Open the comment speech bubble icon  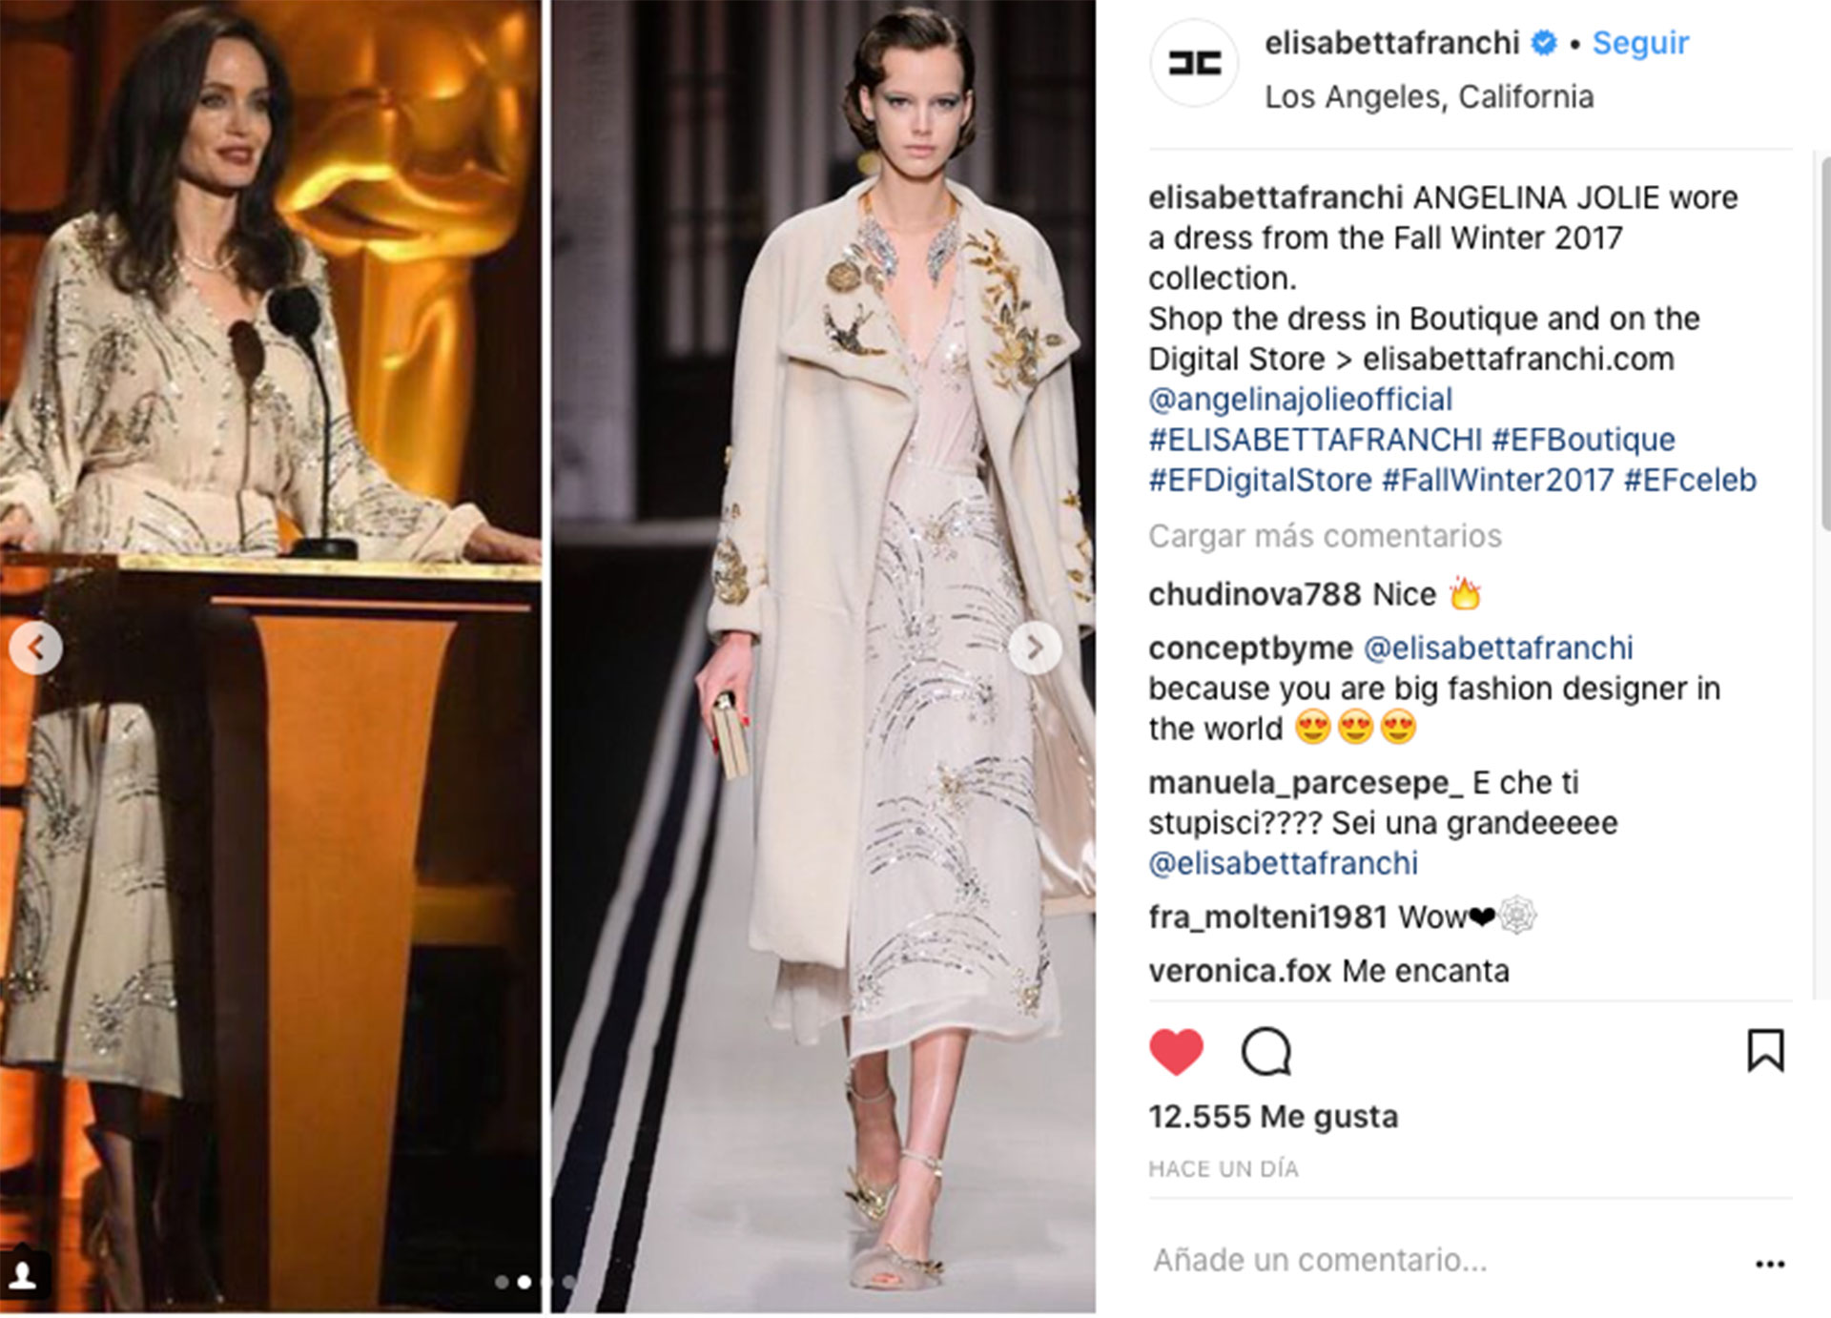[1265, 1052]
